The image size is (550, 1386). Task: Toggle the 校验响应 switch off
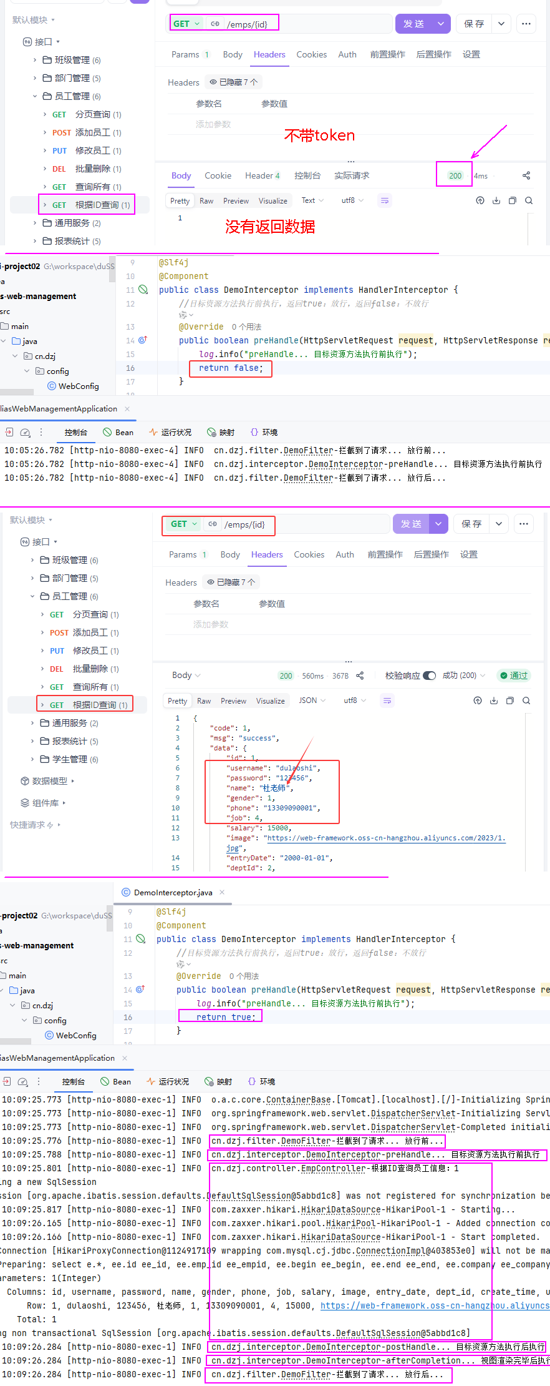point(429,676)
